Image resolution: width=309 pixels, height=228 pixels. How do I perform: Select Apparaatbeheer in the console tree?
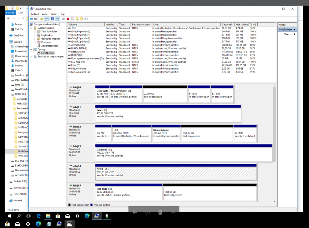point(49,46)
